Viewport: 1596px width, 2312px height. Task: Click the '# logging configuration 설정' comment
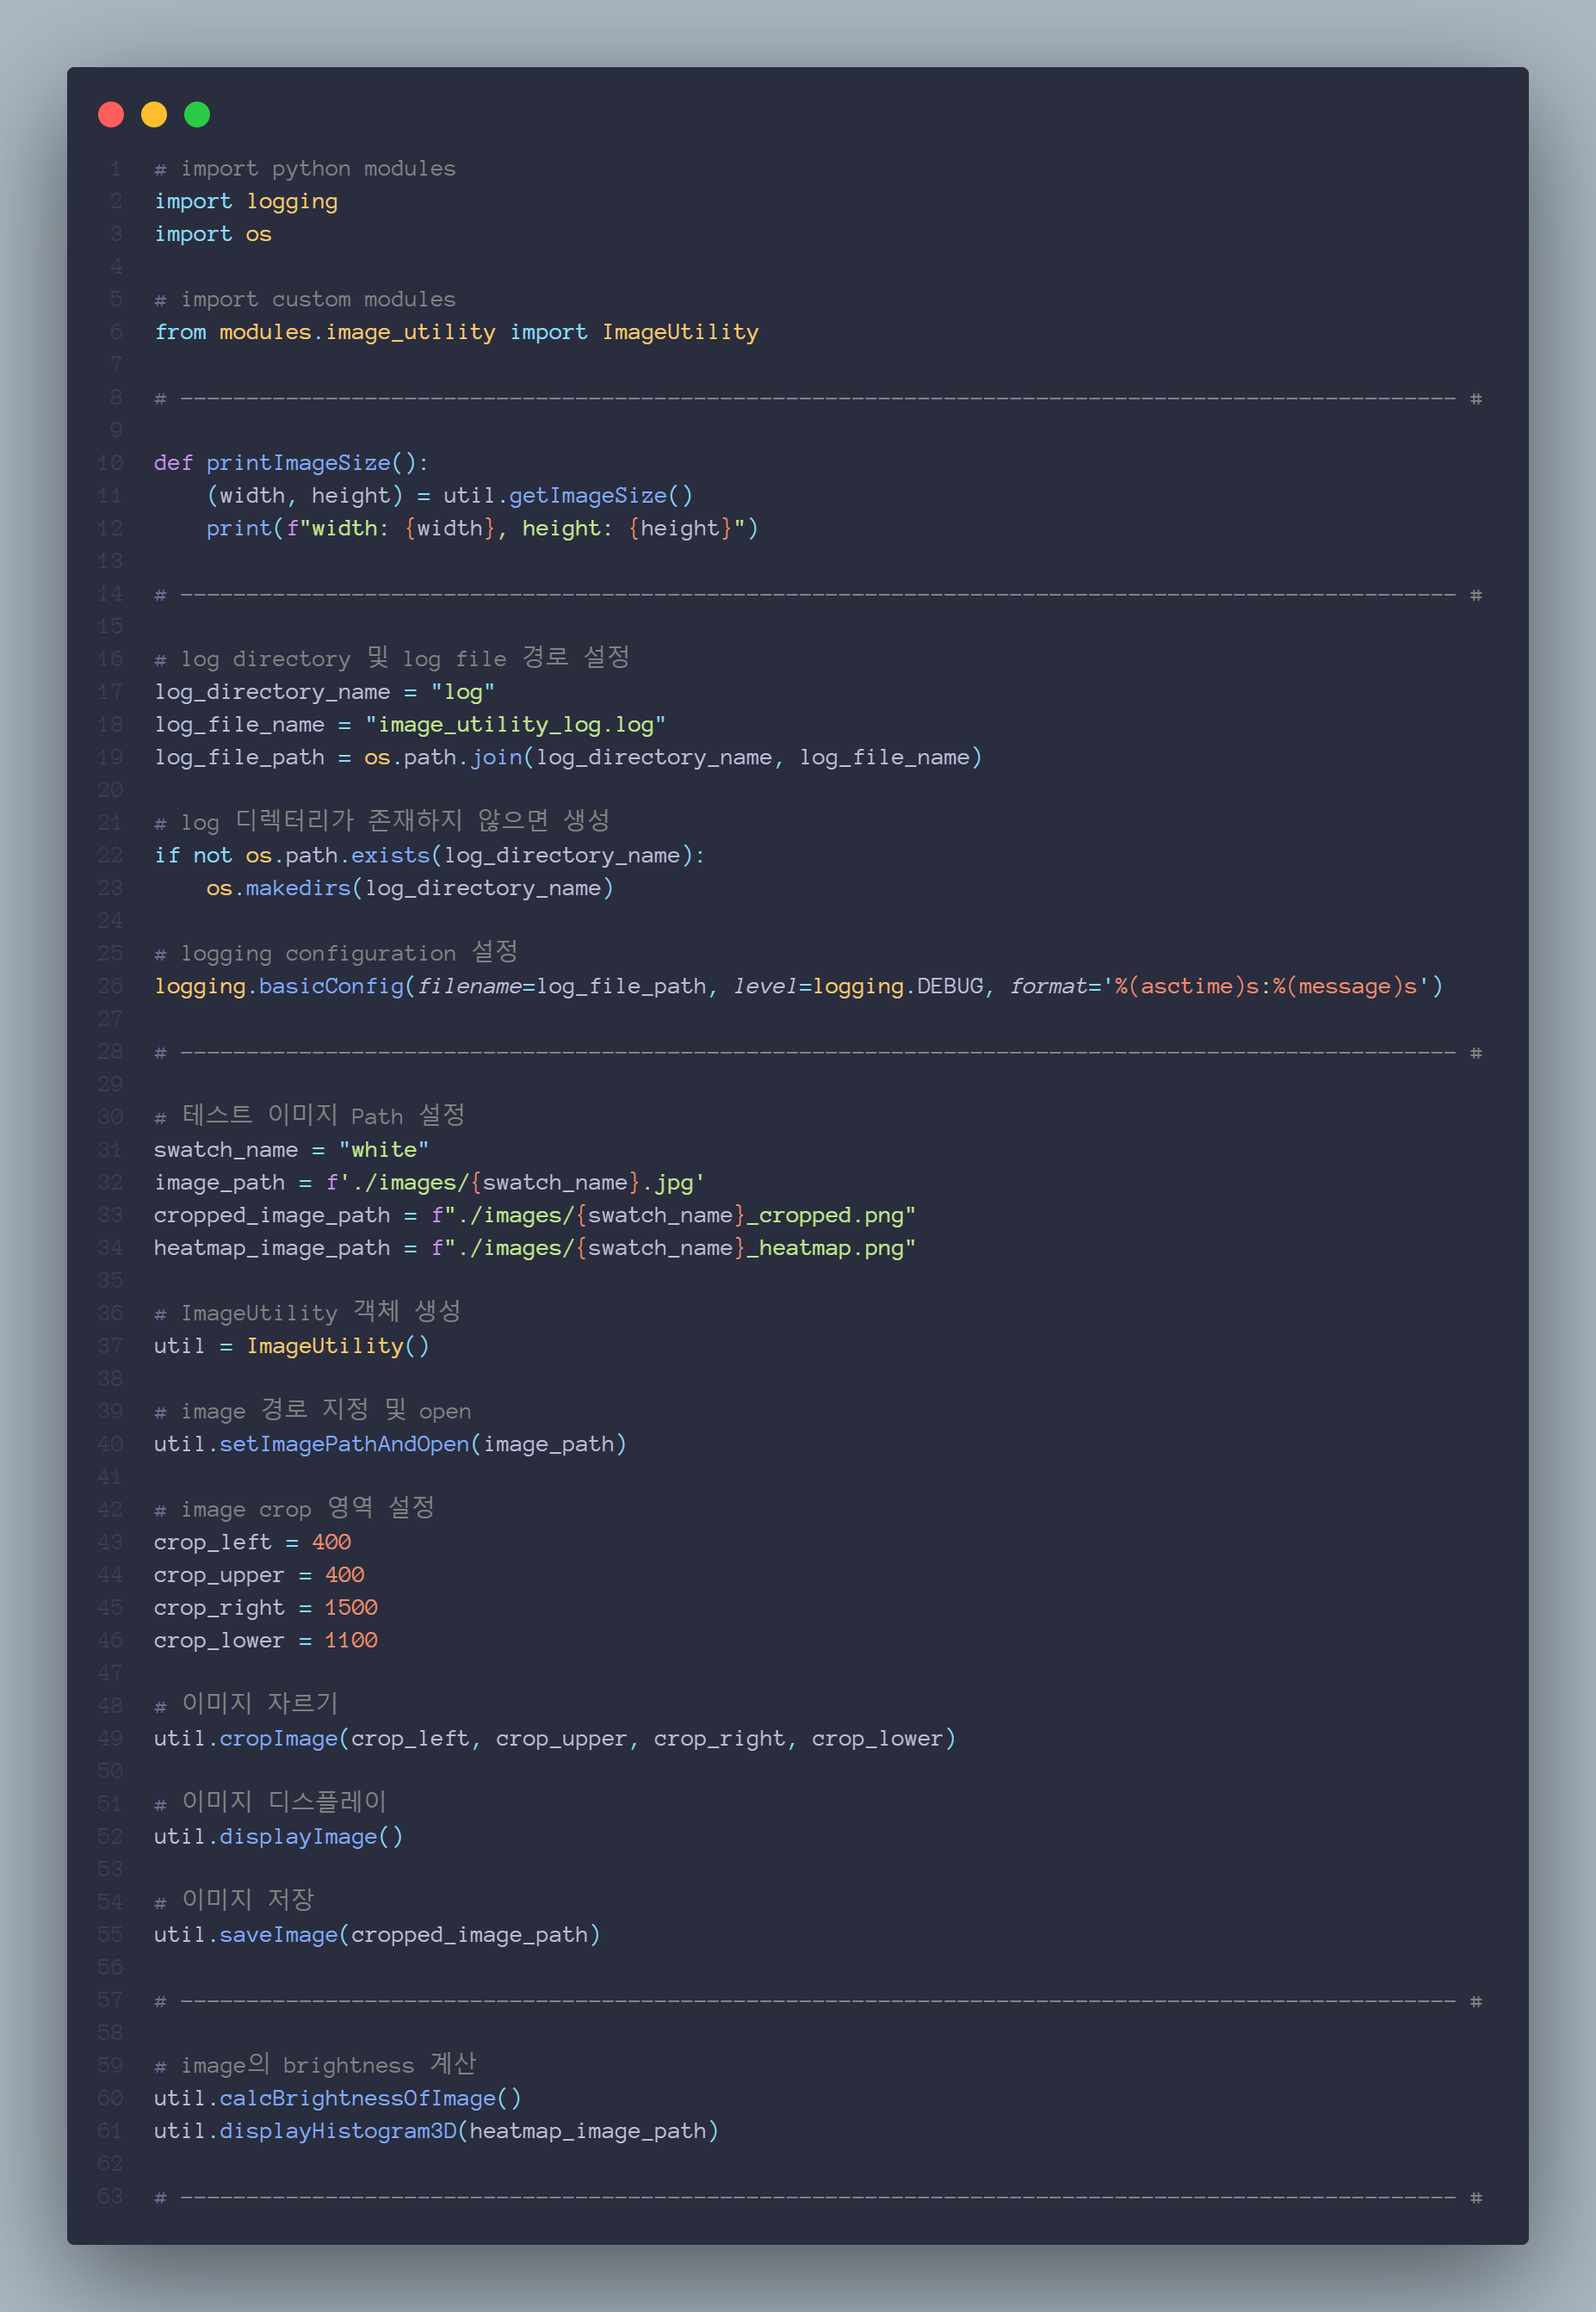pos(336,953)
